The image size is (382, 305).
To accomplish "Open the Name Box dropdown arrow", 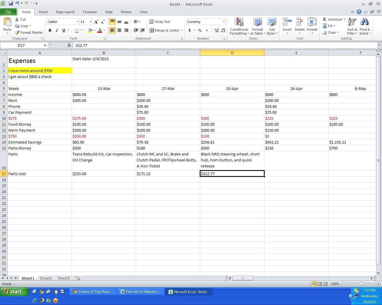I will [x=45, y=46].
